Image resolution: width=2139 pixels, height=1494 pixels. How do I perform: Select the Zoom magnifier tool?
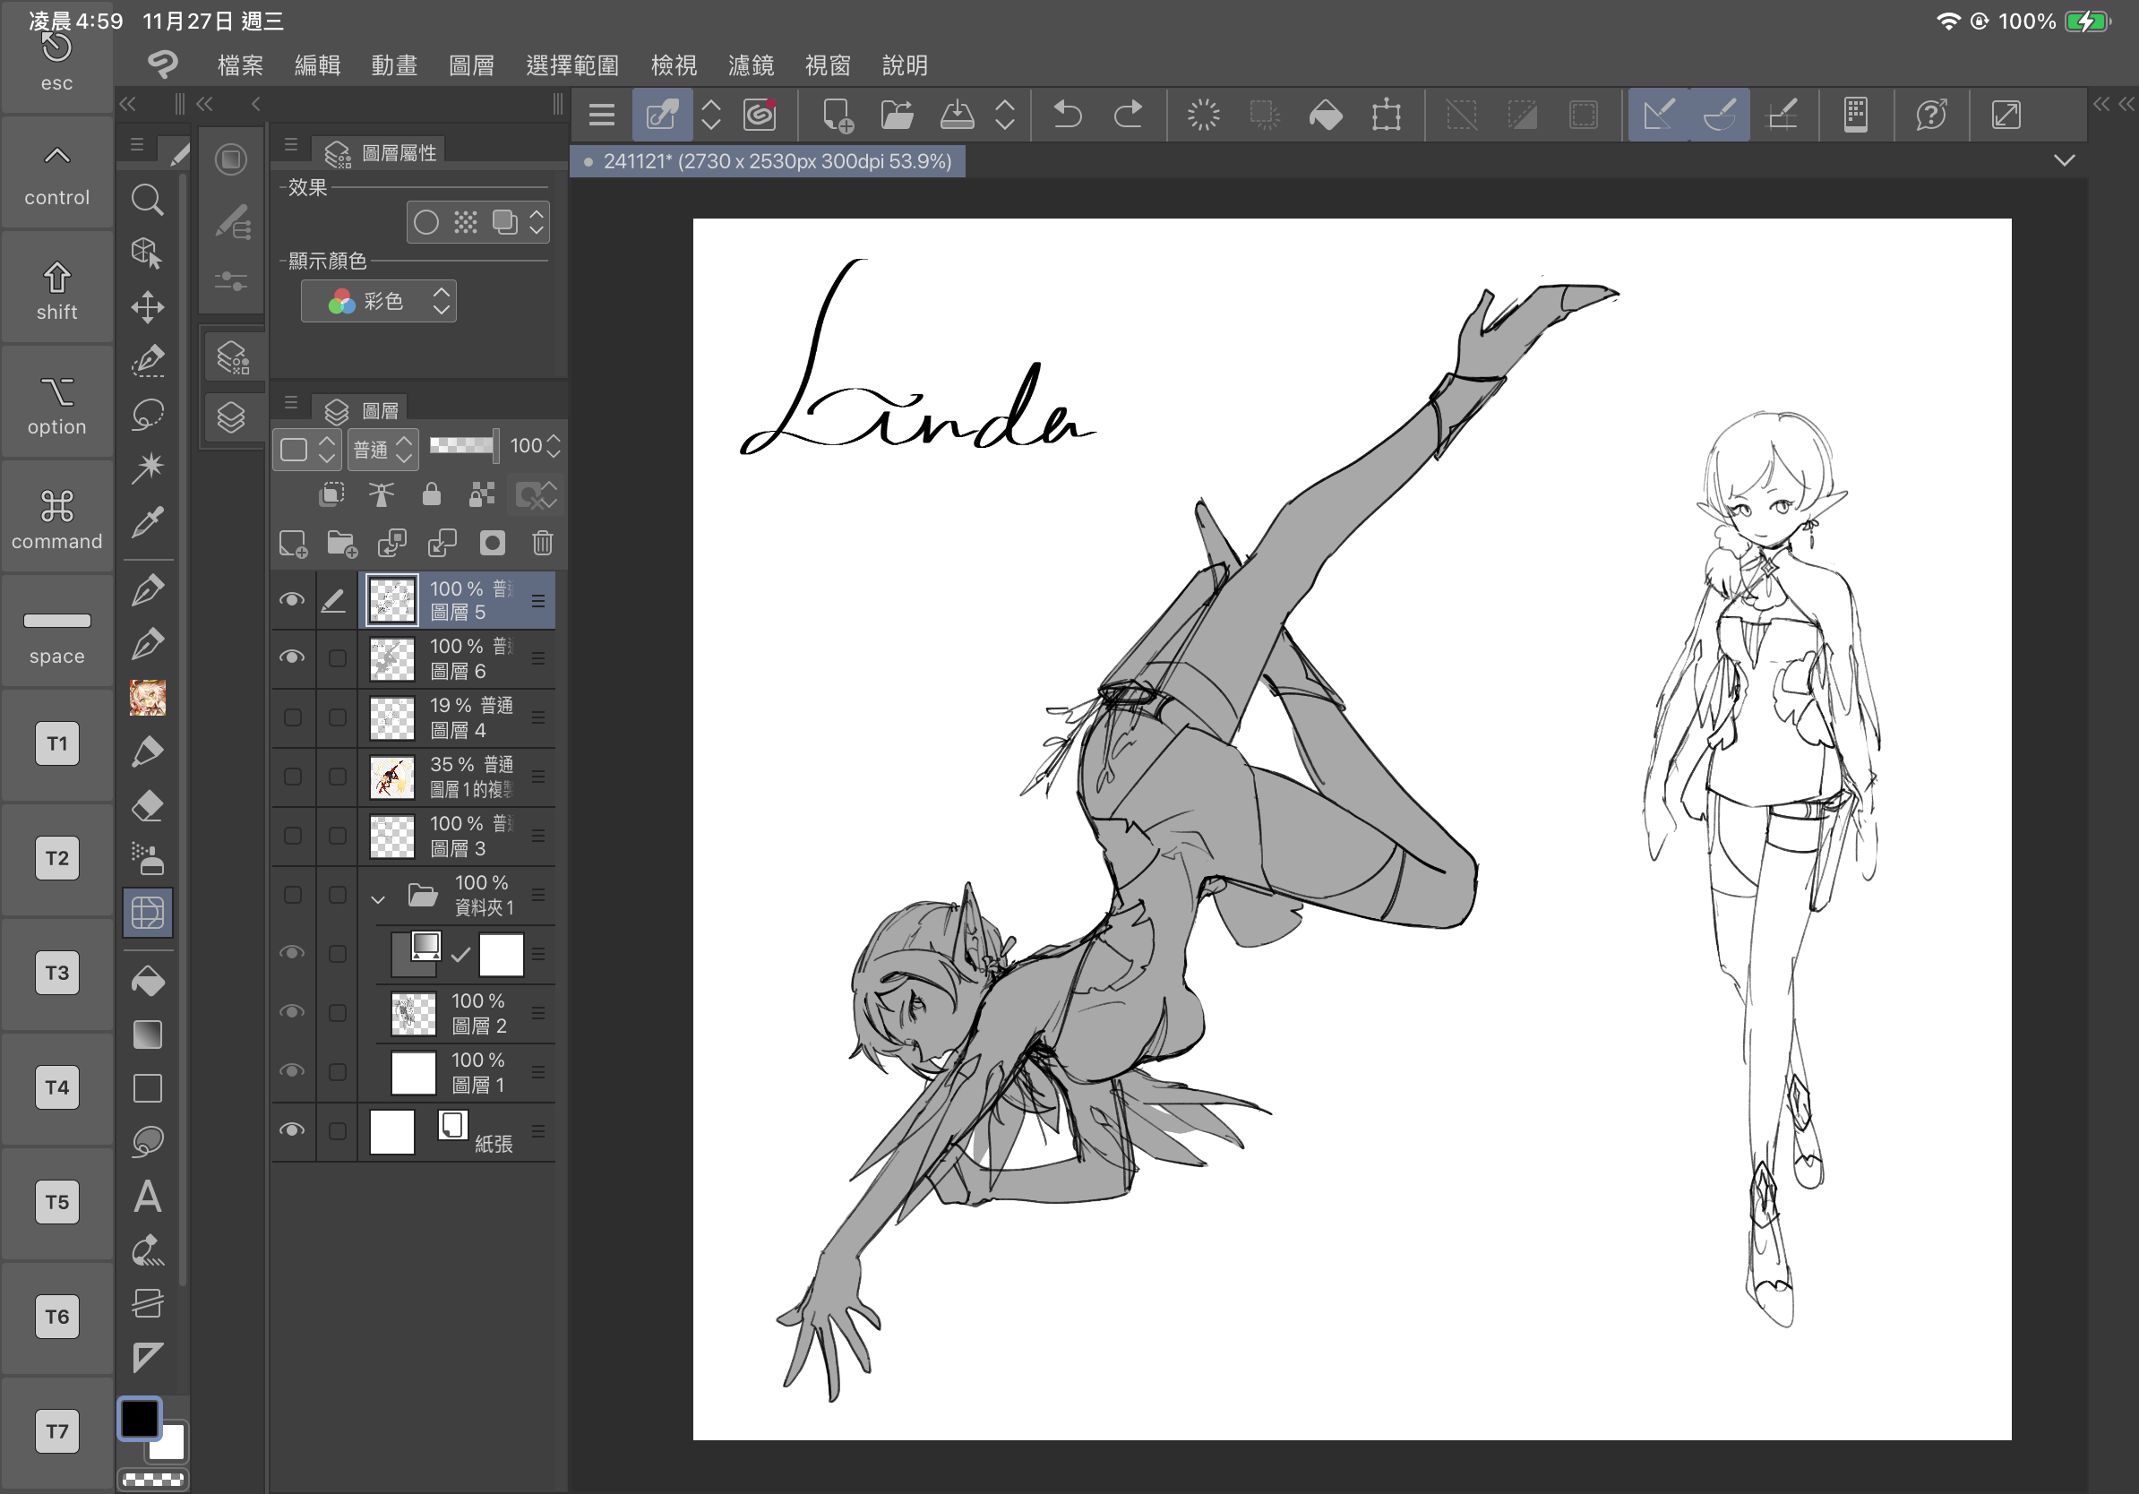click(147, 200)
